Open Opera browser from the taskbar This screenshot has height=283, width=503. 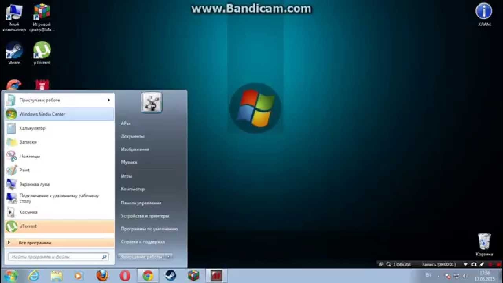(125, 276)
